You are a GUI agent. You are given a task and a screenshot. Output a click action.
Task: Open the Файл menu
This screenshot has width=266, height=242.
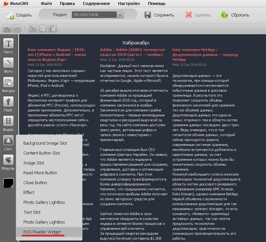[46, 3]
